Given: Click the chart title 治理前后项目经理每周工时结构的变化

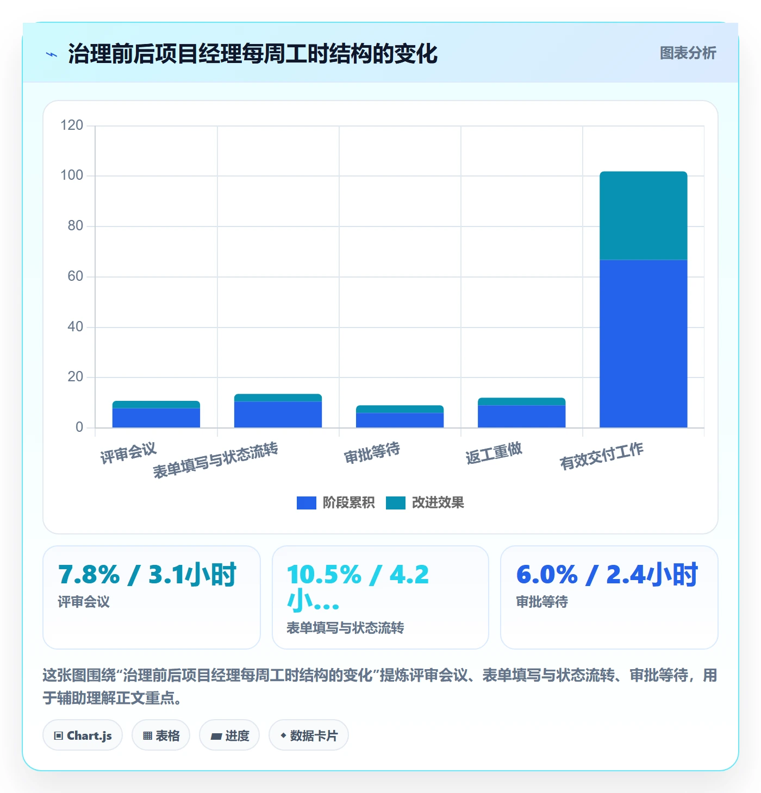Looking at the screenshot, I should [253, 54].
